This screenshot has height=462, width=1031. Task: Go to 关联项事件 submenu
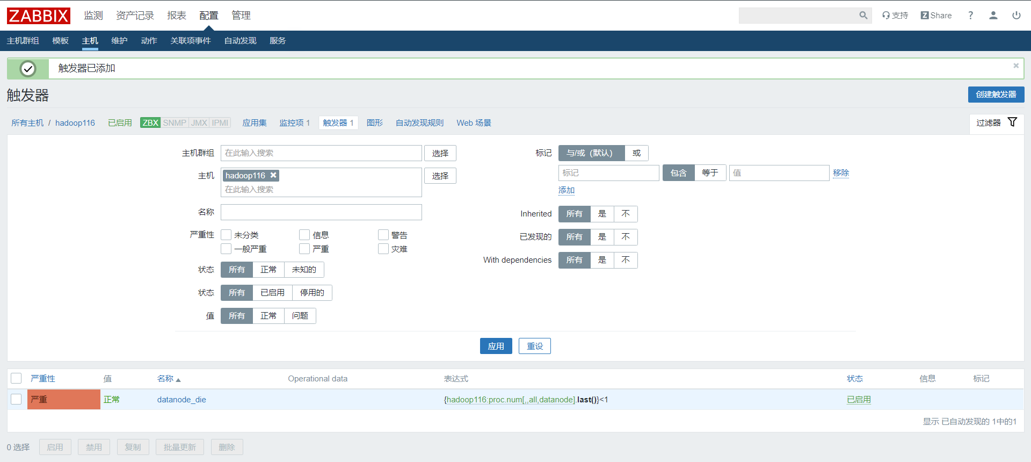click(191, 41)
